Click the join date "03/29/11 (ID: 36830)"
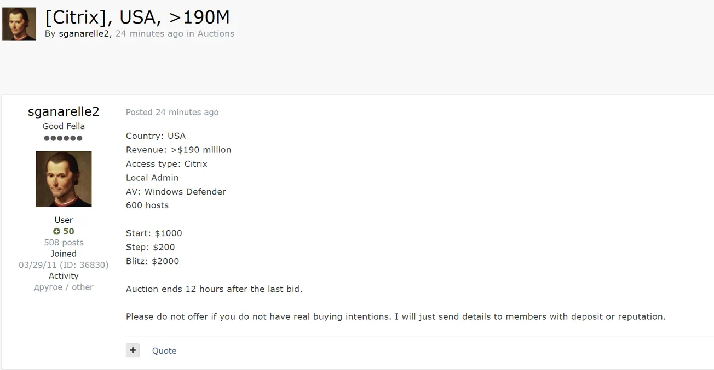The image size is (714, 370). pos(64,265)
